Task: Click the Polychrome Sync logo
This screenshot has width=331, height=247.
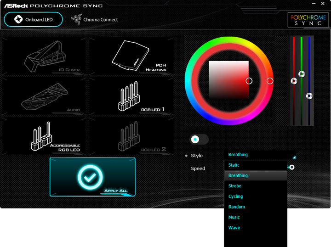Action: point(308,20)
